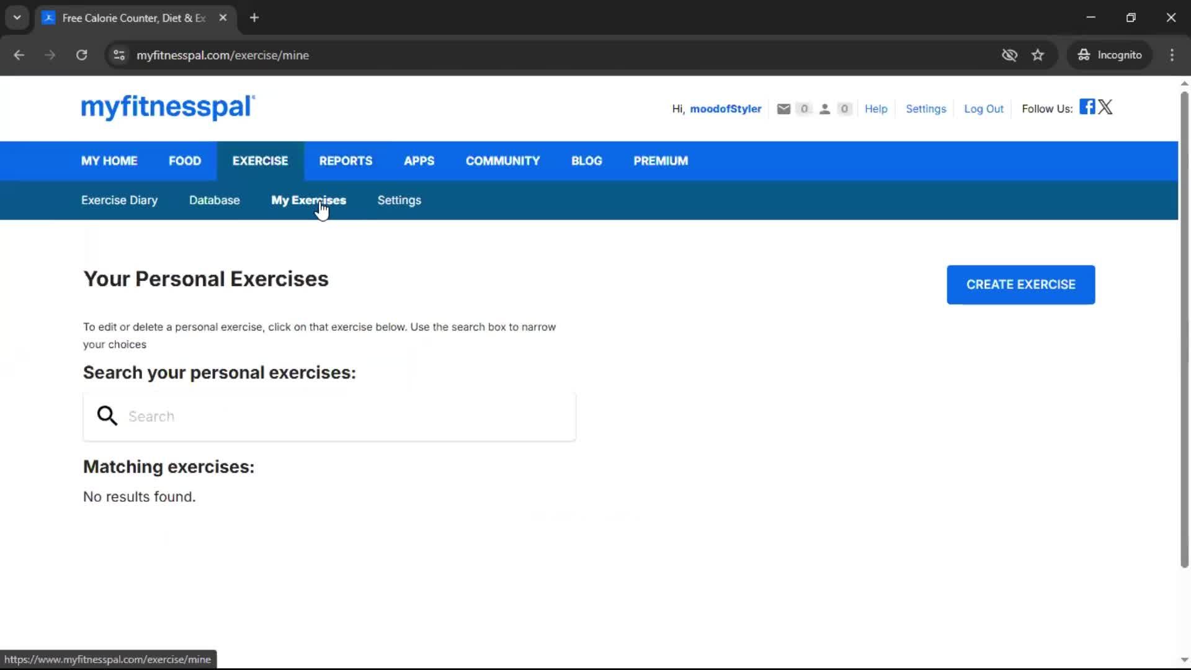1191x670 pixels.
Task: Open the MyFitnessPal X (Twitter) icon
Action: coord(1105,107)
